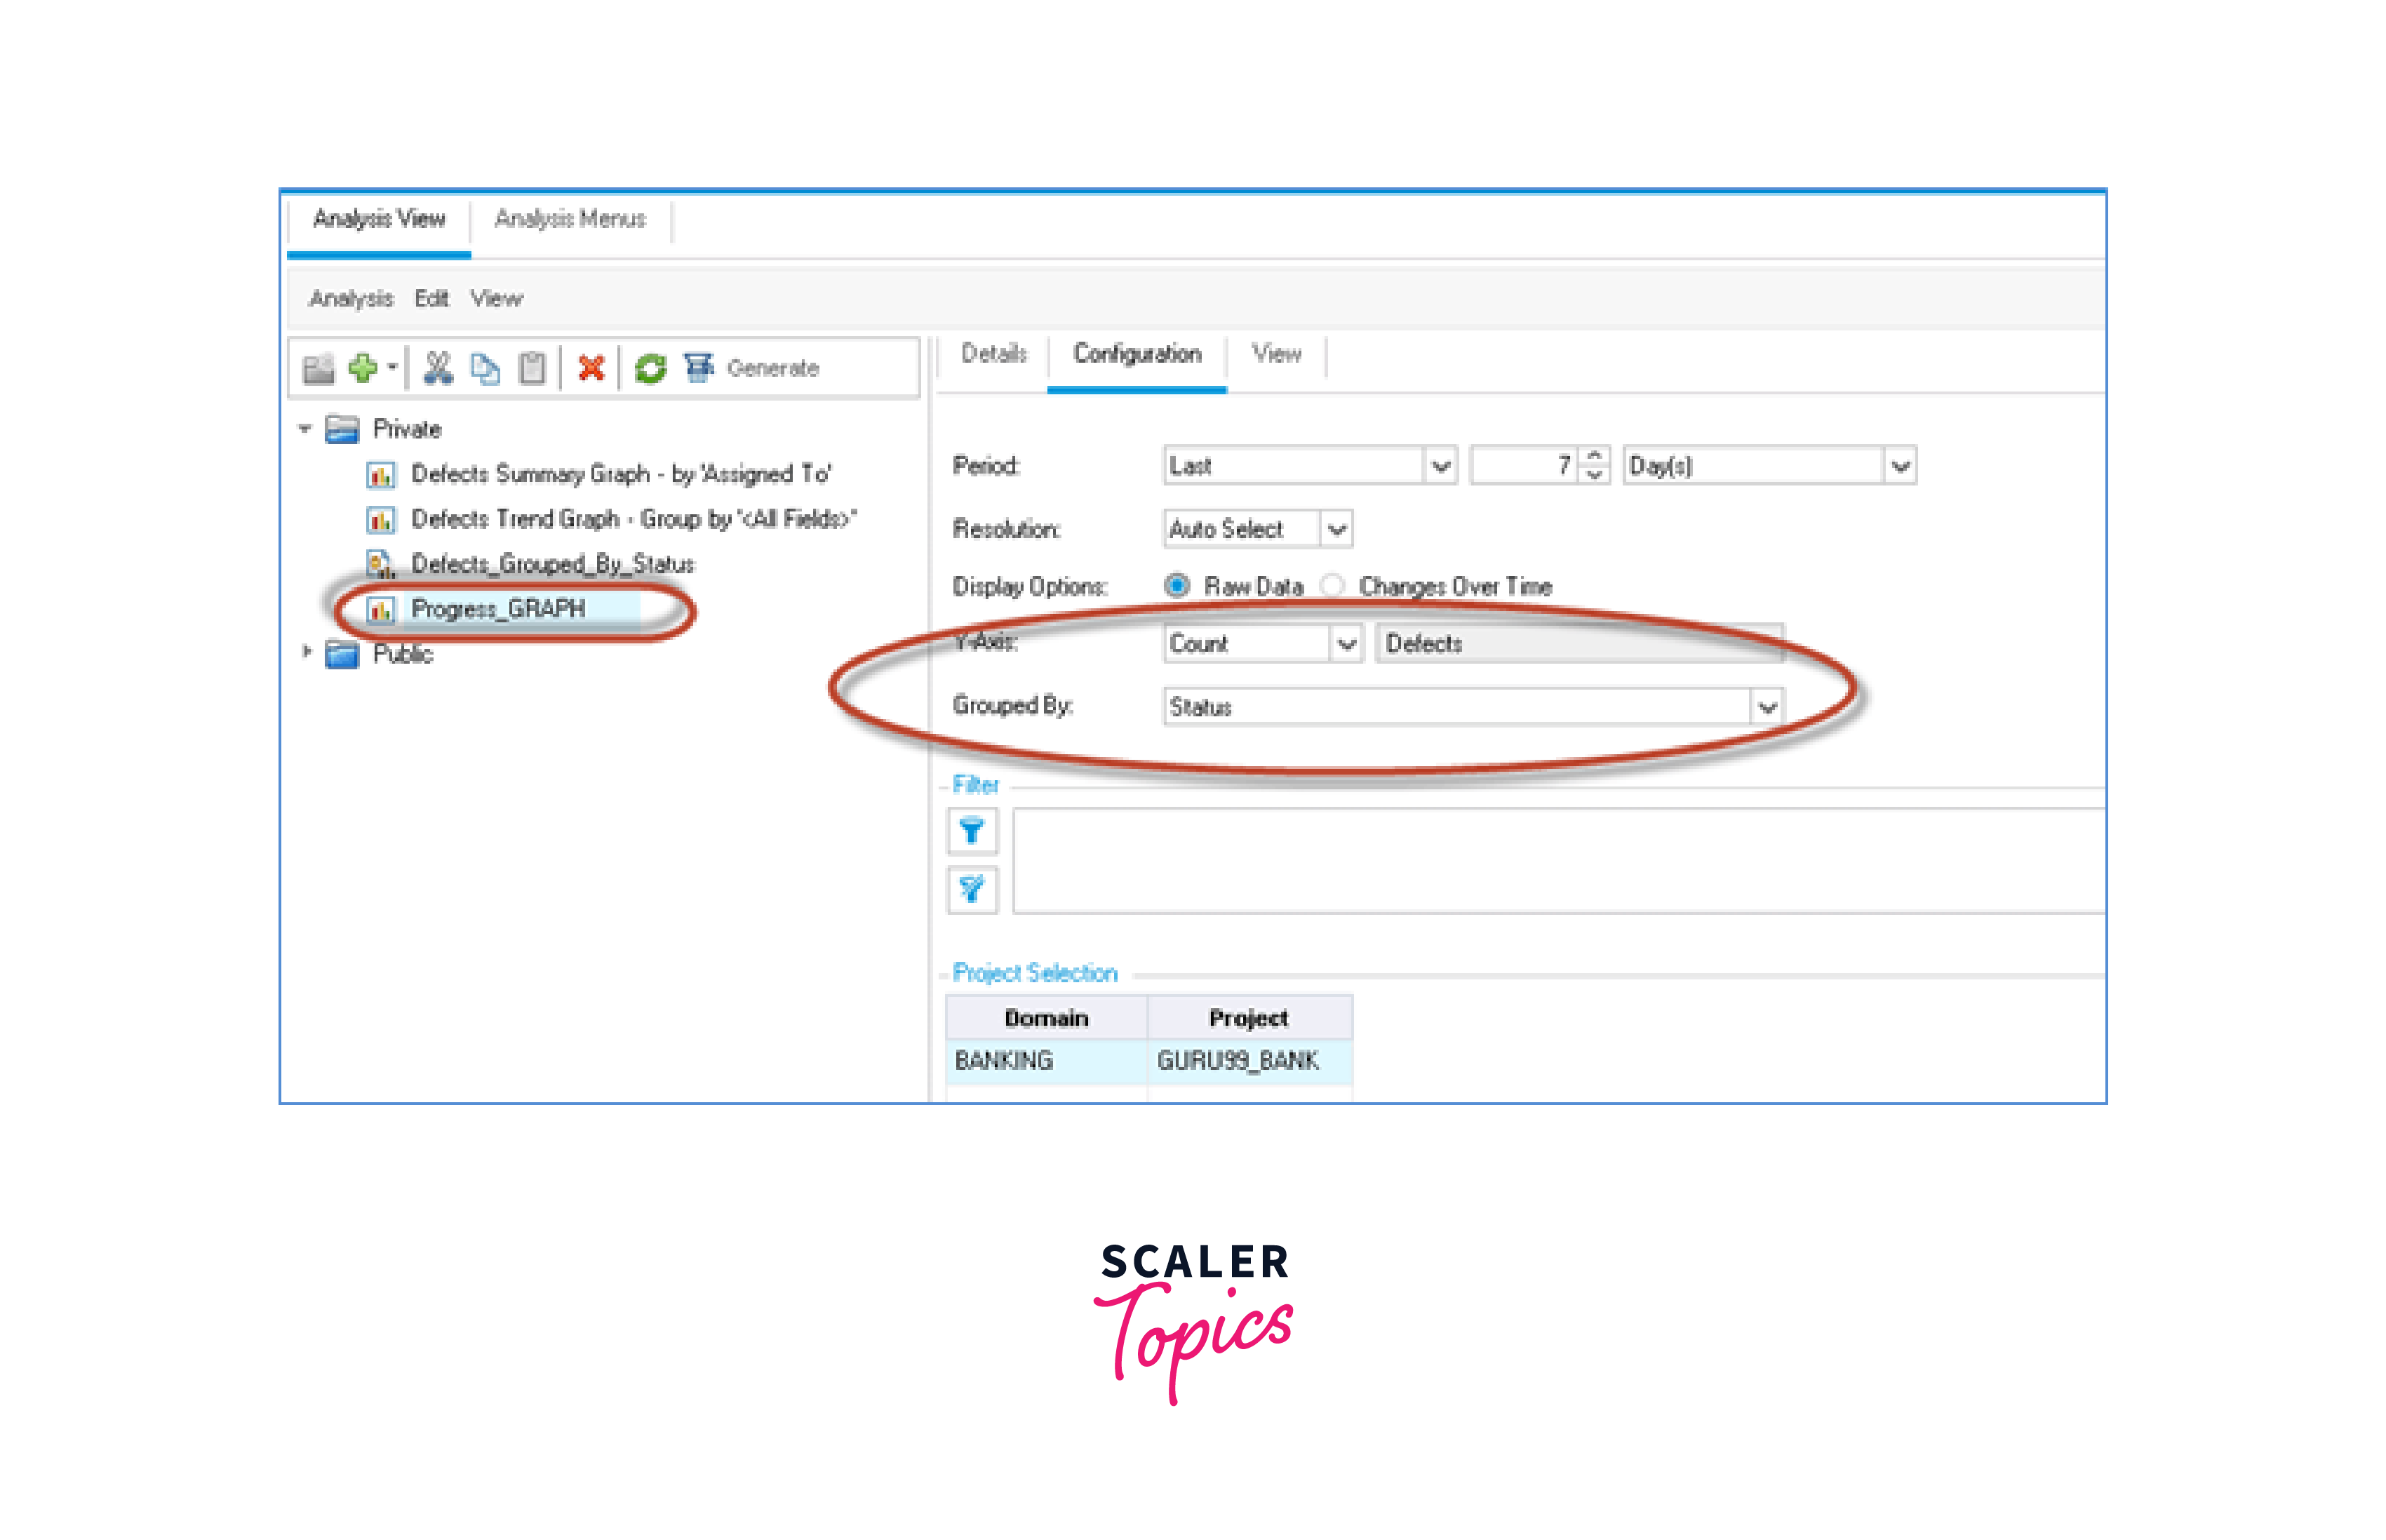Select the Changes Over Time radio button
This screenshot has height=1540, width=2386.
pyautogui.click(x=1332, y=586)
